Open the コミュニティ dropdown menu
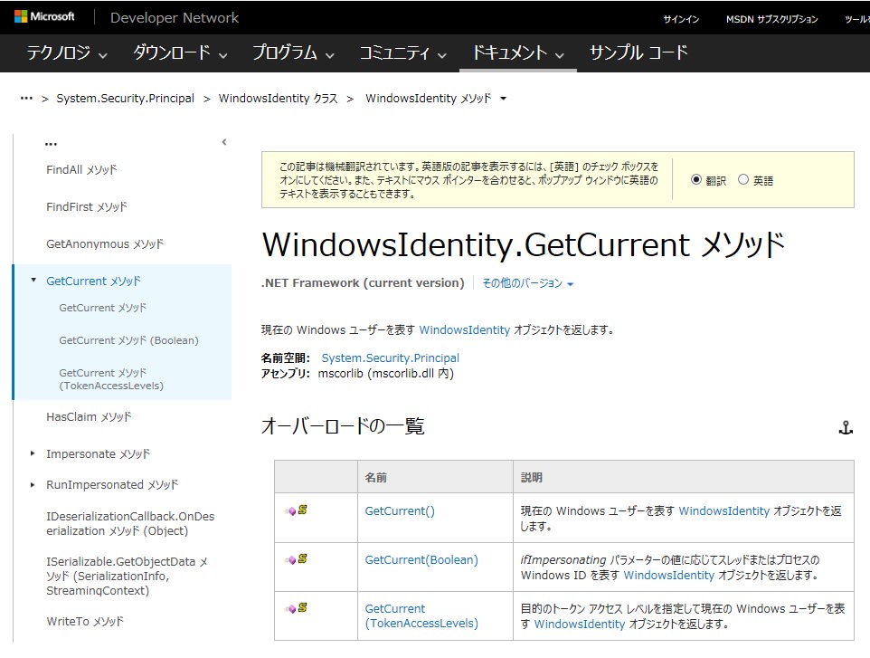This screenshot has width=870, height=658. [x=402, y=52]
